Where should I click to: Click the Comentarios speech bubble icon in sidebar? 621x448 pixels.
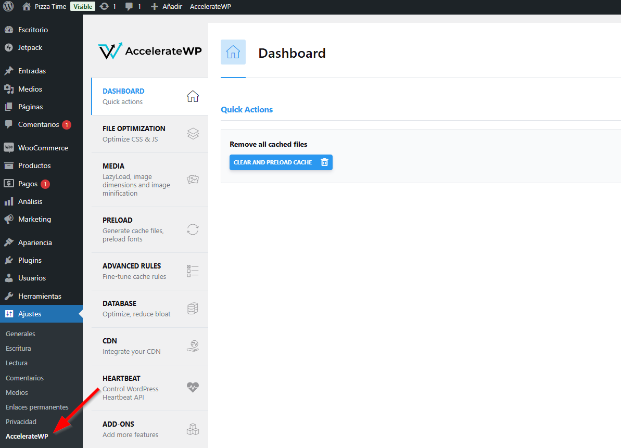9,124
